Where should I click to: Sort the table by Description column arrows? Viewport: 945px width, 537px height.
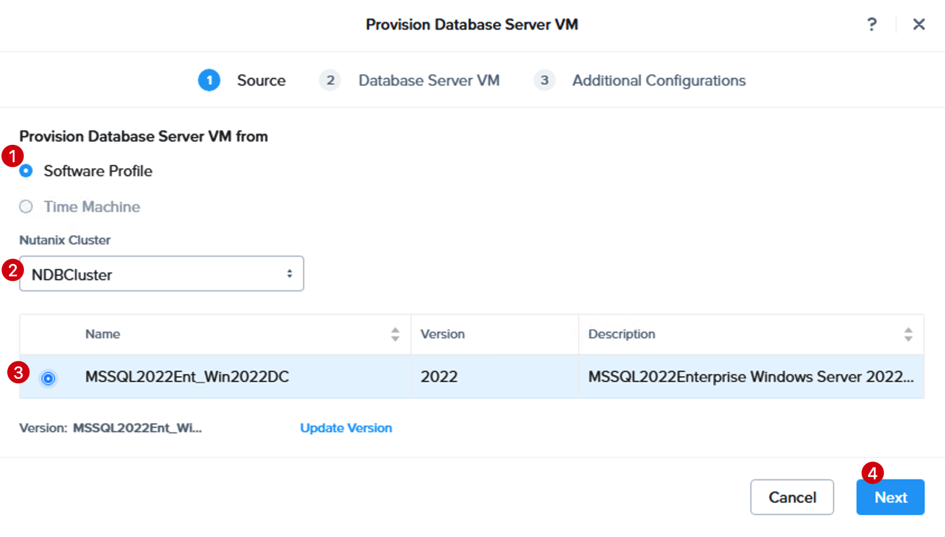908,335
